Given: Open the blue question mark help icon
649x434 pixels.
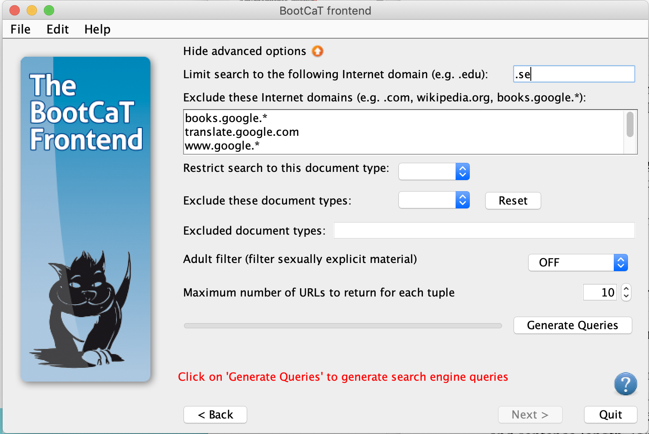Looking at the screenshot, I should pos(625,384).
